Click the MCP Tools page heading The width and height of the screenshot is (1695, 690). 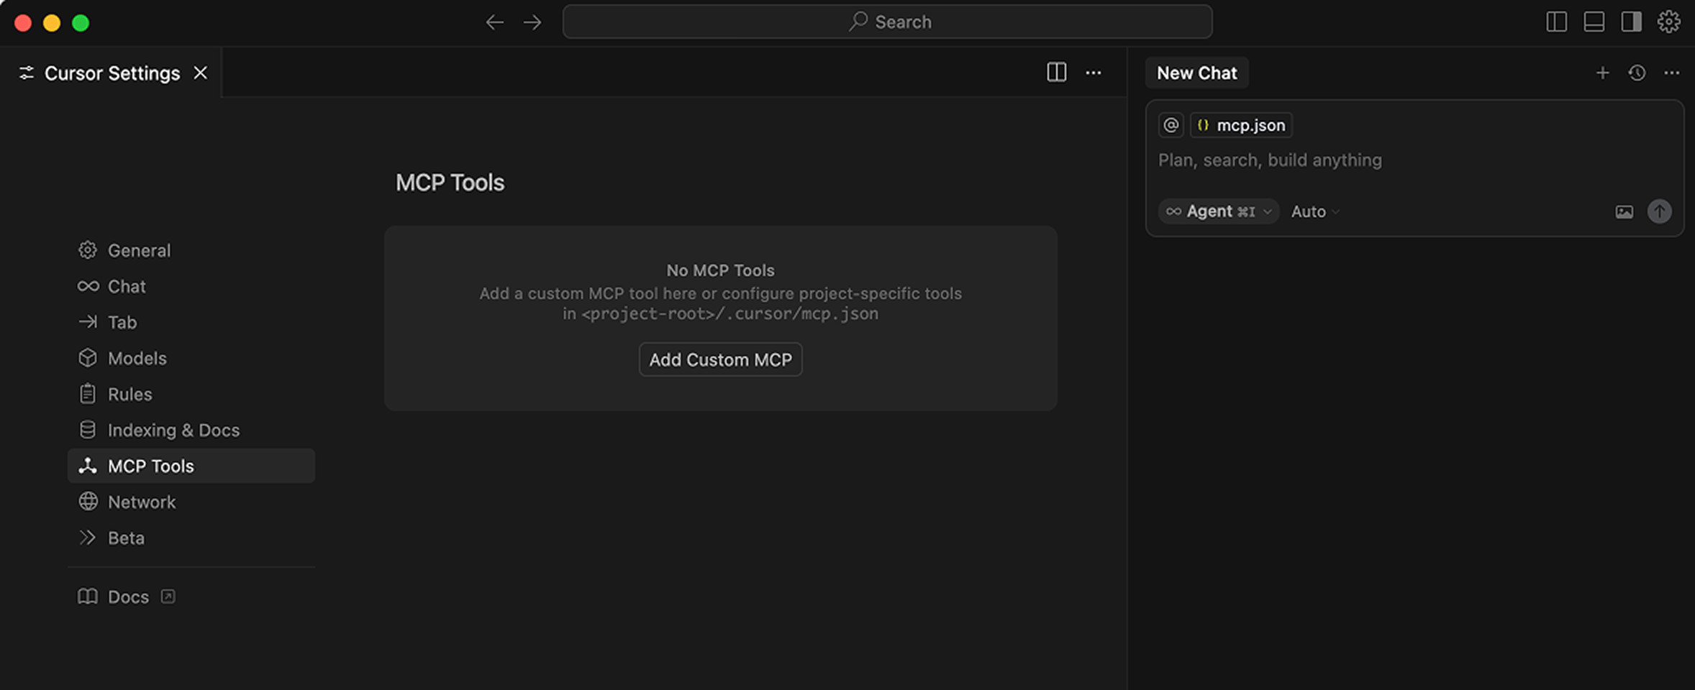click(x=450, y=183)
